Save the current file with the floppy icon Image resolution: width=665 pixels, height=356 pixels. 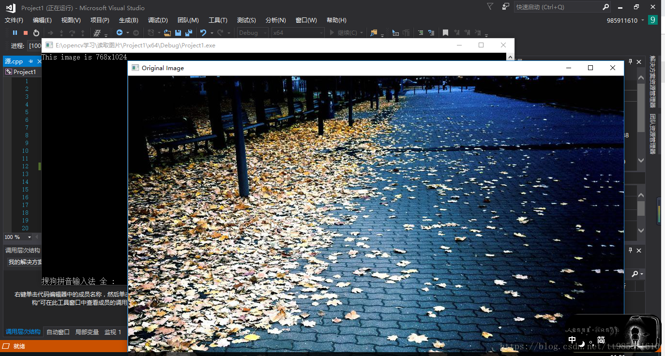coord(178,33)
